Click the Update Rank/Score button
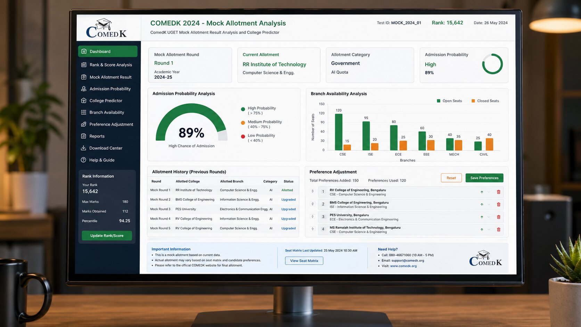Screen dimensions: 581x327 point(107,236)
